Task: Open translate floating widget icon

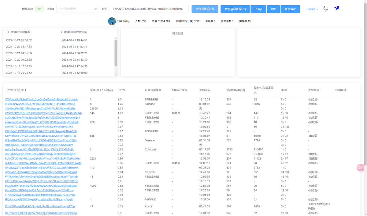Action: [x=361, y=167]
